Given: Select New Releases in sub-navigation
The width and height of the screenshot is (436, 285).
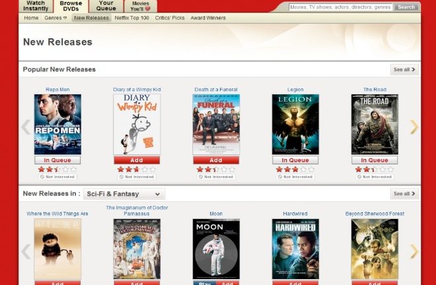Looking at the screenshot, I should point(91,18).
